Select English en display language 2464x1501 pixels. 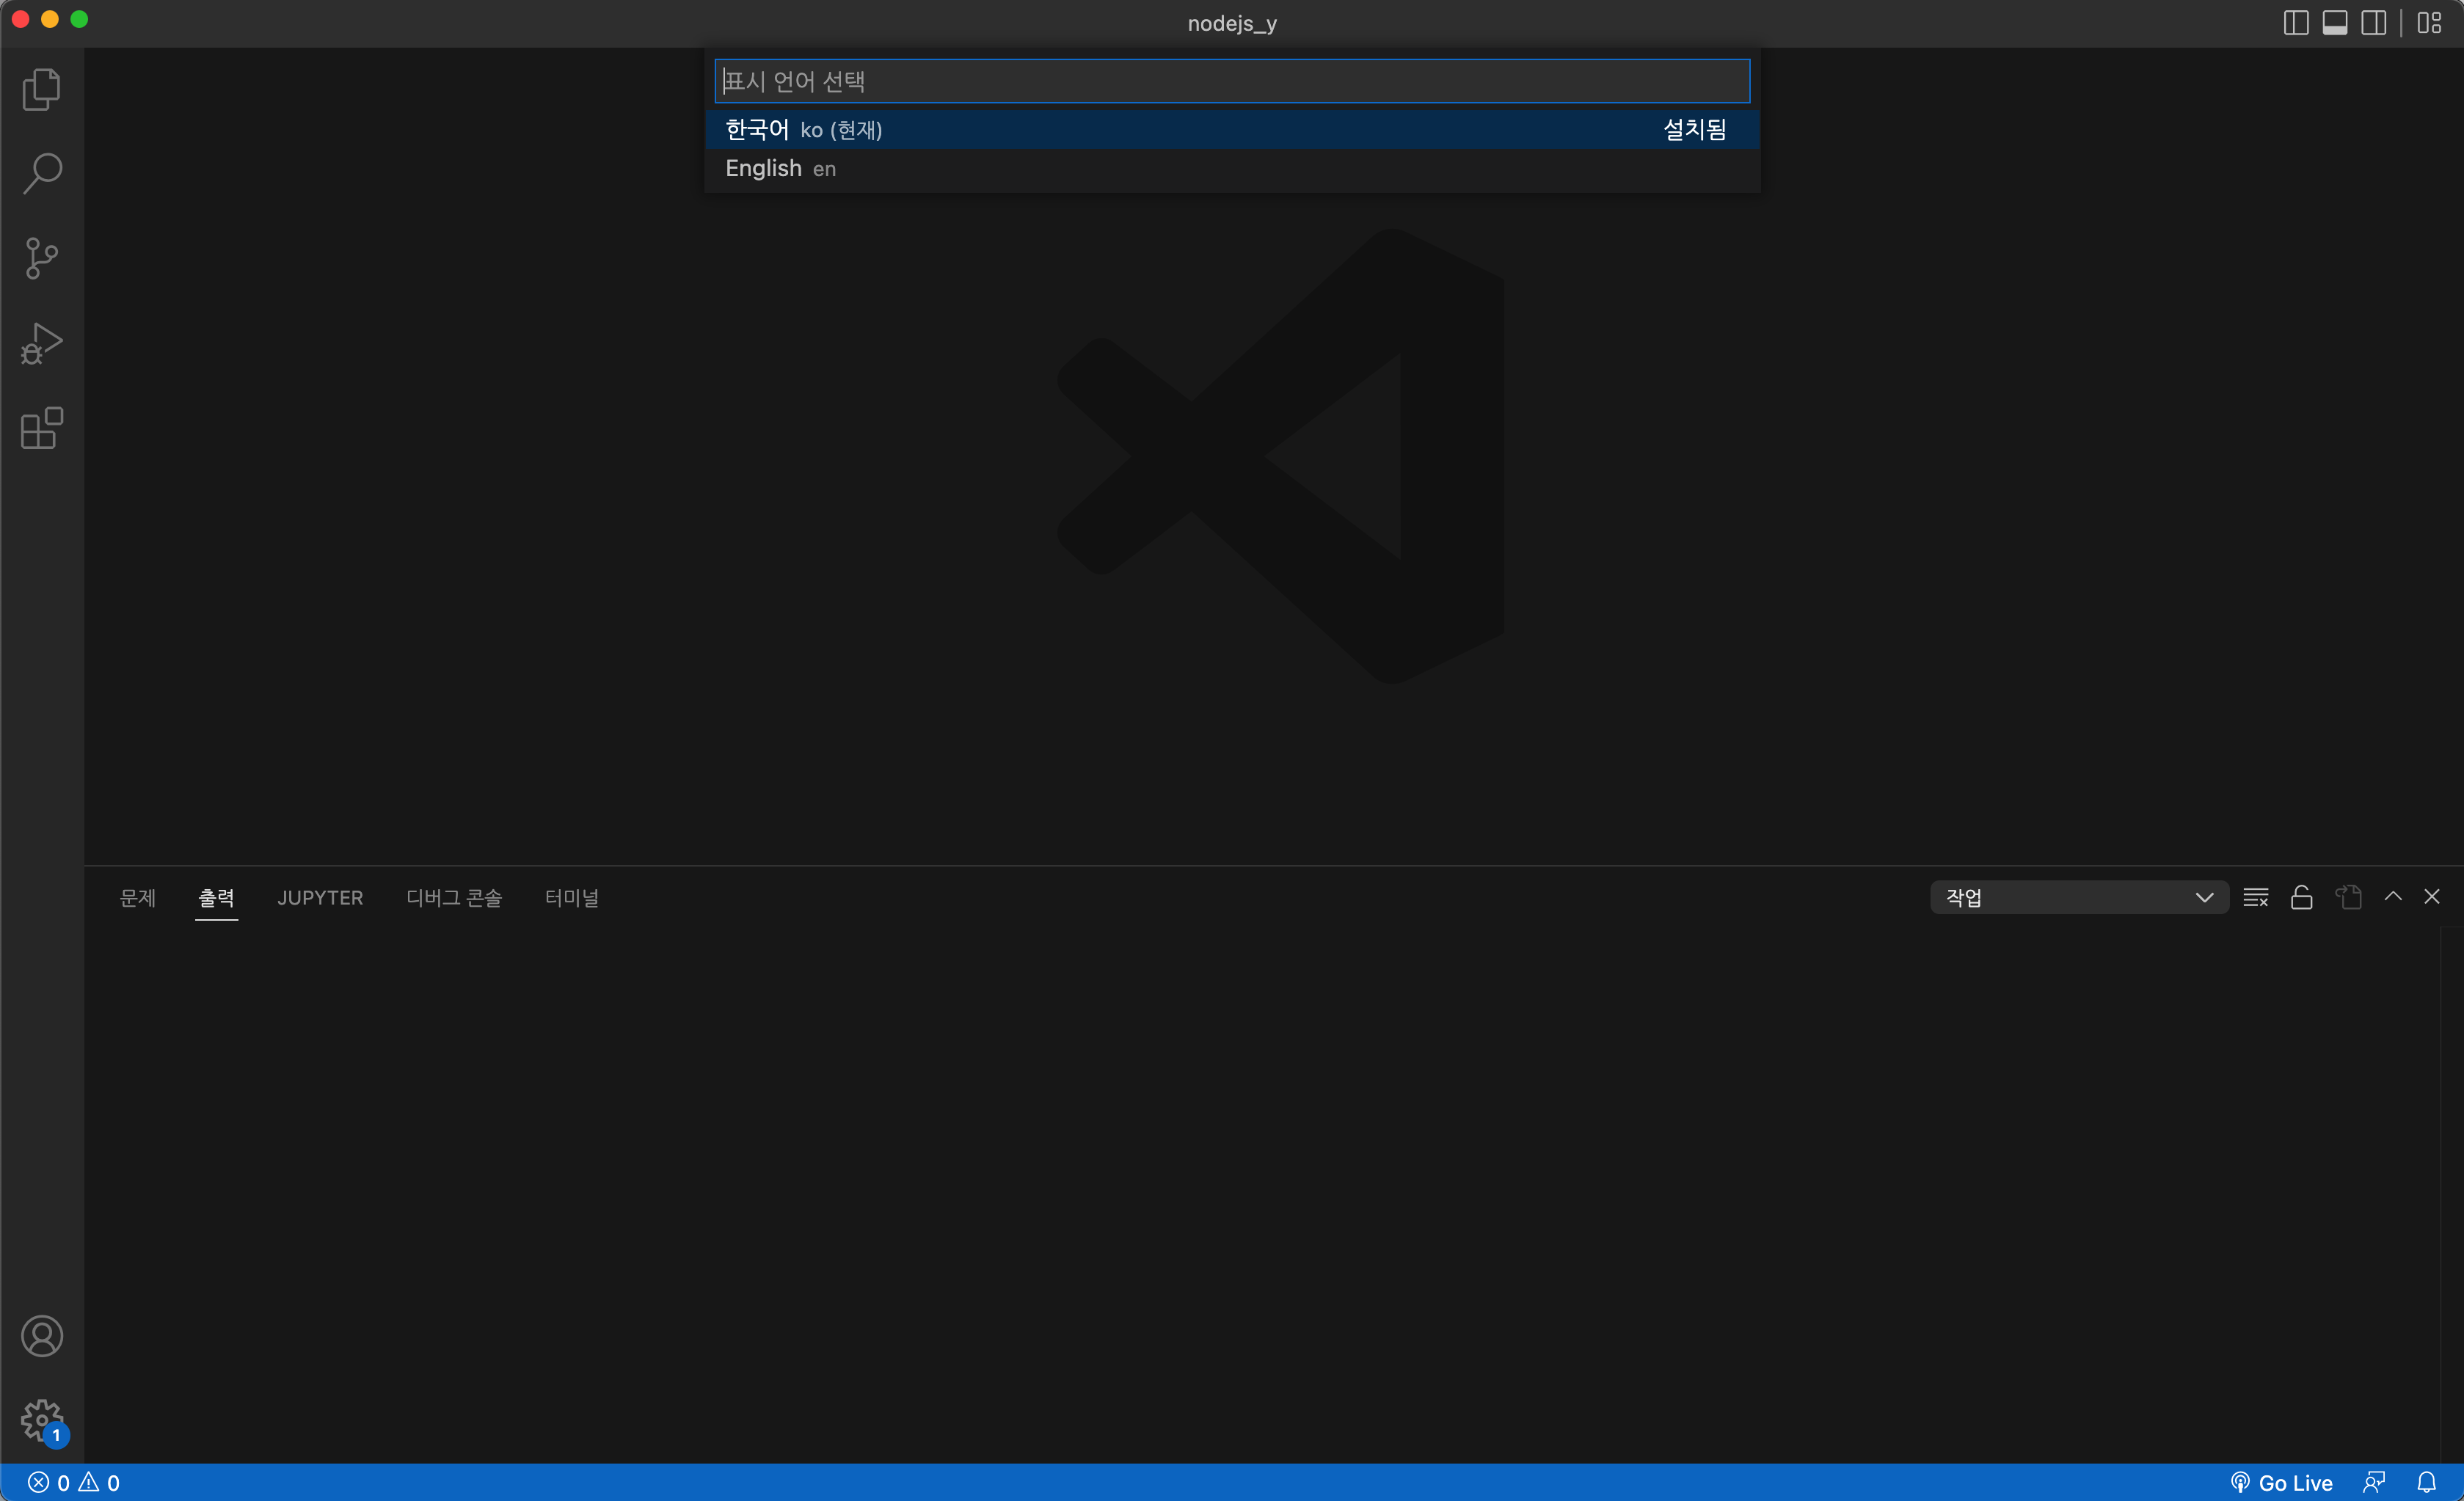coord(780,168)
